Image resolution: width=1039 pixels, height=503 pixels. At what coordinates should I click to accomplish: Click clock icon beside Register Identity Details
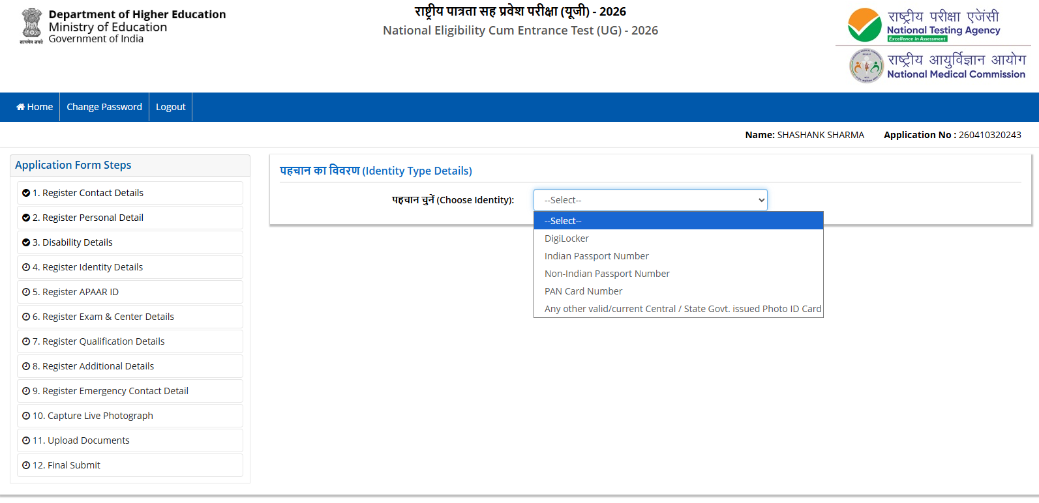click(x=26, y=267)
